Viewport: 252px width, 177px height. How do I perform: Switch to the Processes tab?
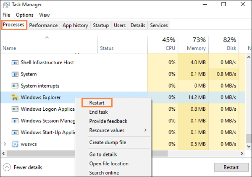coord(14,25)
